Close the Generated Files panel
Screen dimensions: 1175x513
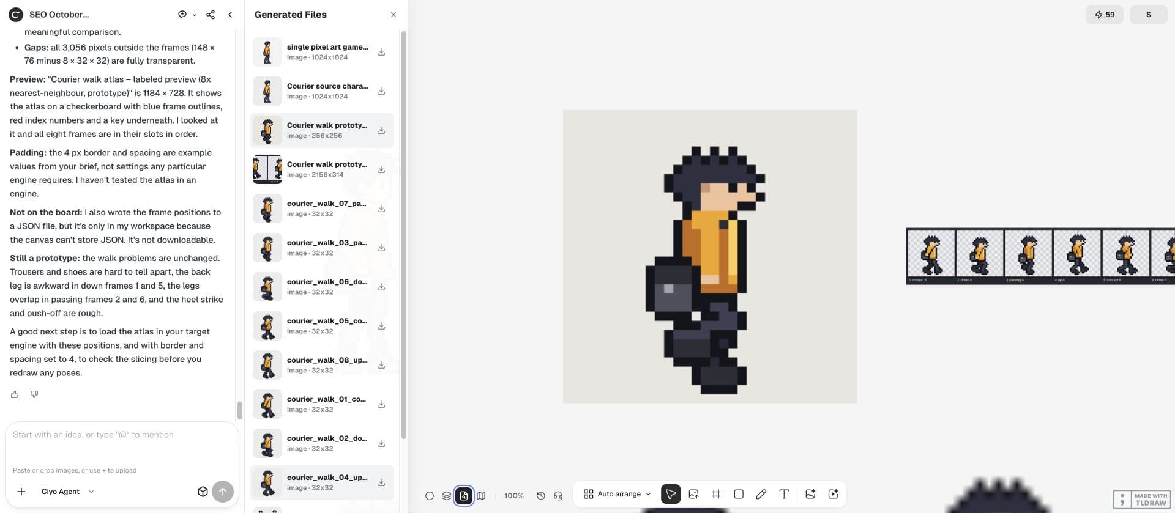[x=394, y=15]
